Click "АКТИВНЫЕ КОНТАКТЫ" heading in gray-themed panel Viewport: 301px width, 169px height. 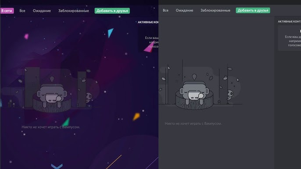point(289,21)
